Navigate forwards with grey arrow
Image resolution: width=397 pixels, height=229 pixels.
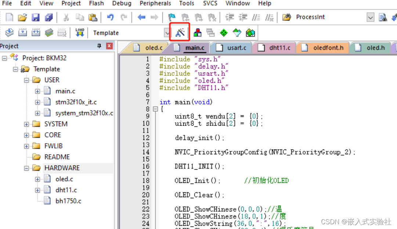tap(154, 17)
